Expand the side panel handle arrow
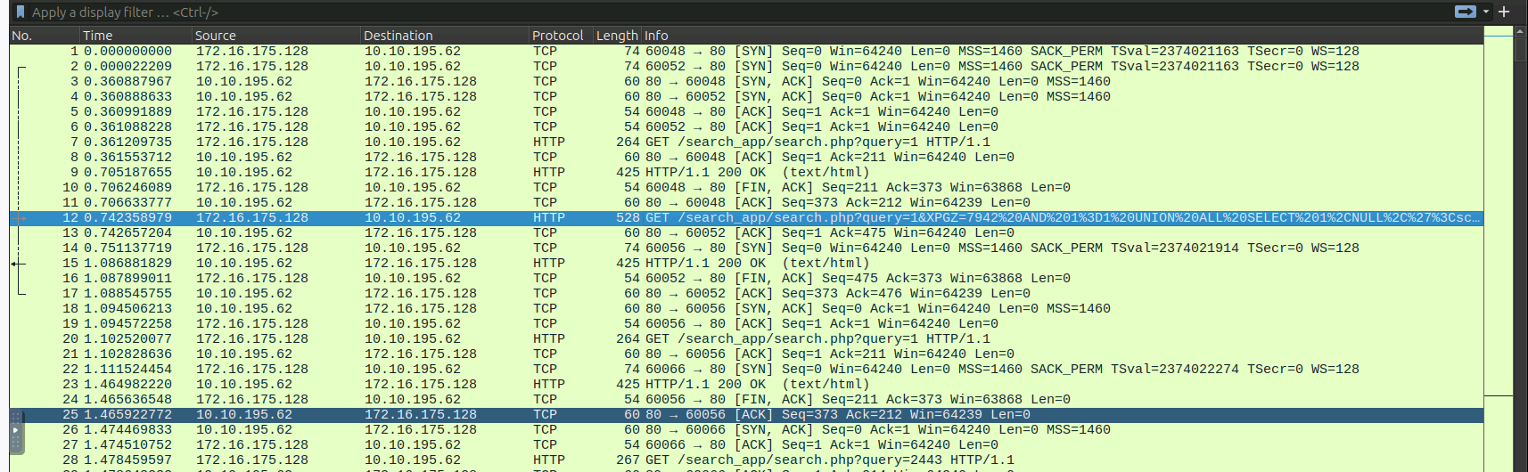Viewport: 1528px width, 472px height. click(x=15, y=430)
